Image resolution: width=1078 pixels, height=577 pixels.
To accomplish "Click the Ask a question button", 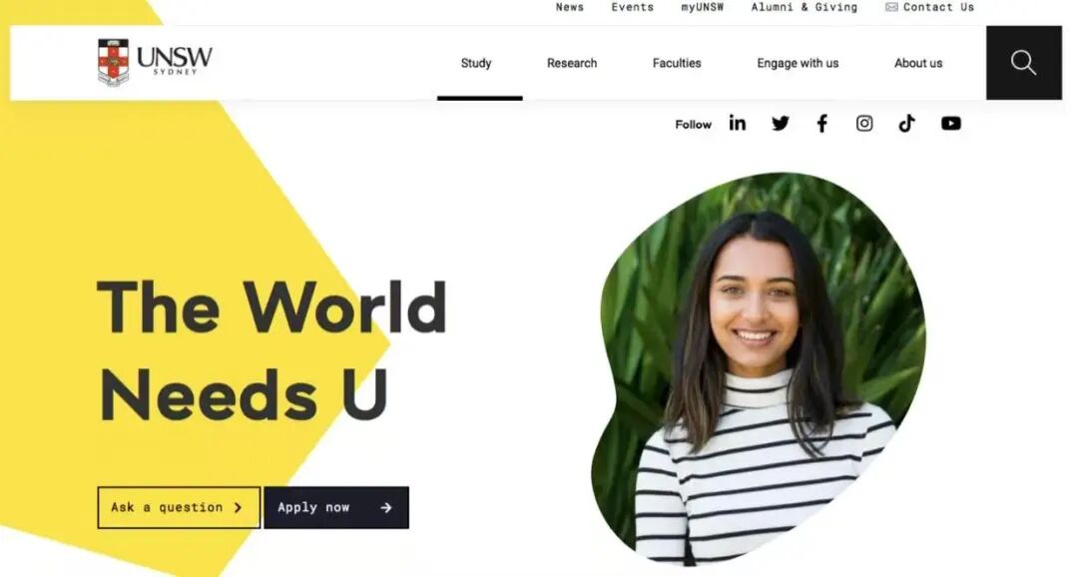I will pos(179,507).
